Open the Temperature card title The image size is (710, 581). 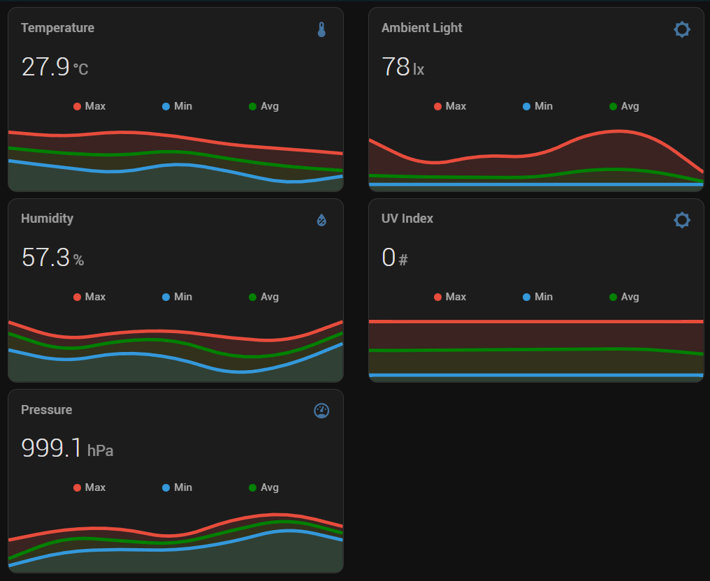click(x=57, y=28)
